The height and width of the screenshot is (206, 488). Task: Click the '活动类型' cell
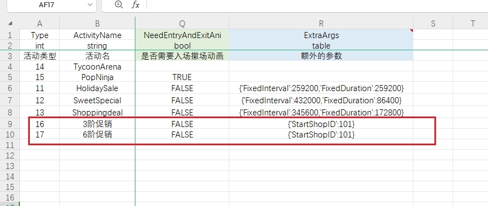point(40,56)
